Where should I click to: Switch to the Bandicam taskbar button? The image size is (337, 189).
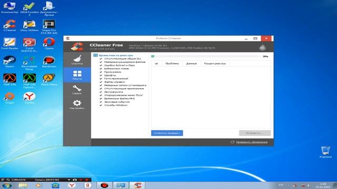coord(104,185)
